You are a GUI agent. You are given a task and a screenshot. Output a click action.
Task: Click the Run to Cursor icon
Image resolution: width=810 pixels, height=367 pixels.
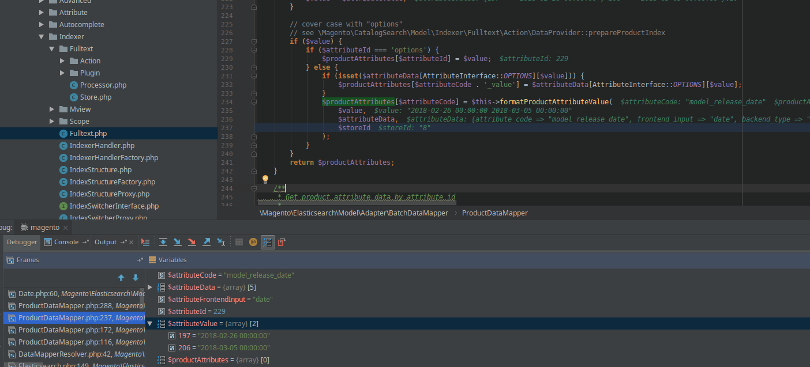tap(221, 242)
